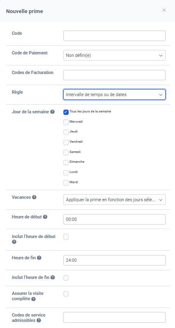Open help for Codes de service admissibles
This screenshot has height=328, width=175.
39,320
